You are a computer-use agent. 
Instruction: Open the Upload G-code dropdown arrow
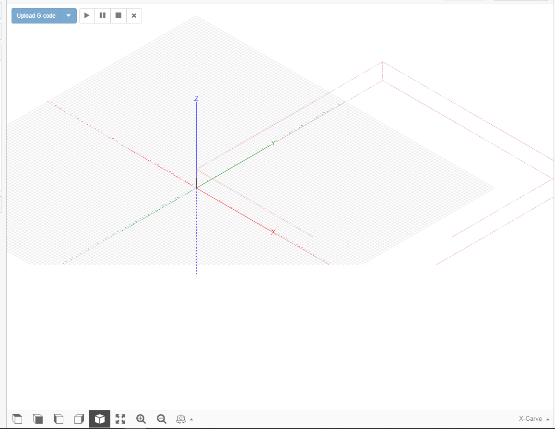(x=69, y=15)
